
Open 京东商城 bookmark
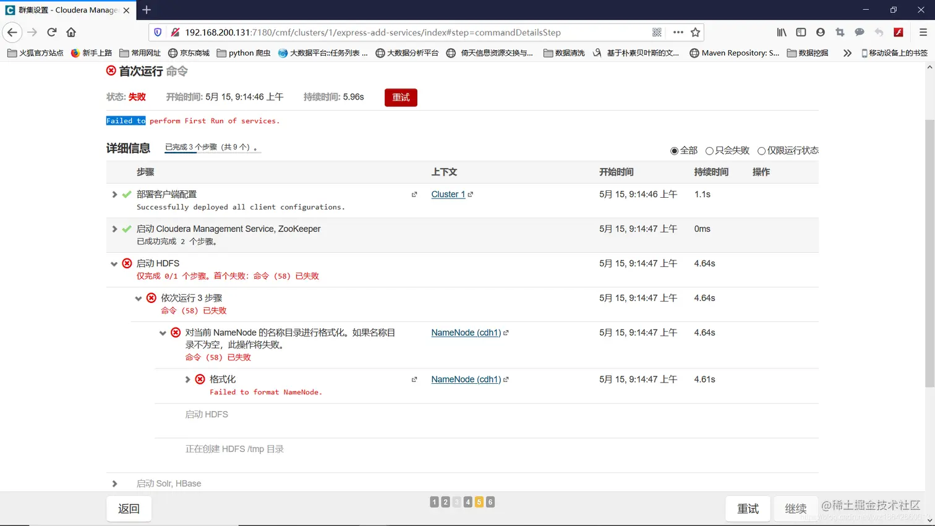(x=189, y=53)
